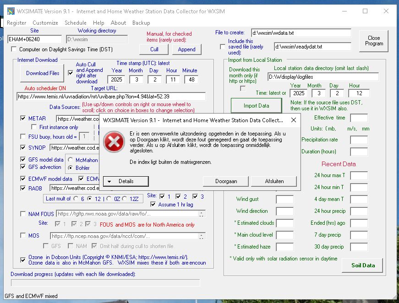Enable FSU buoy data source
Screen dimensions: 399x303
coord(23,136)
